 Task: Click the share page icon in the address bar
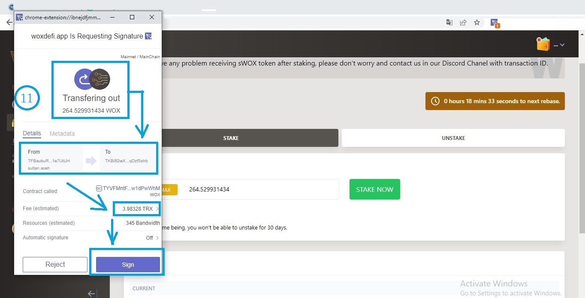pos(463,22)
